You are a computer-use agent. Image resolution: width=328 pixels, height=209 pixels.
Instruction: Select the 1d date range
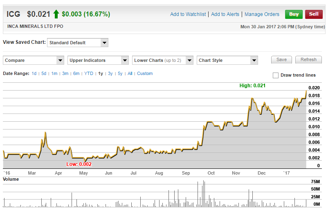click(34, 74)
